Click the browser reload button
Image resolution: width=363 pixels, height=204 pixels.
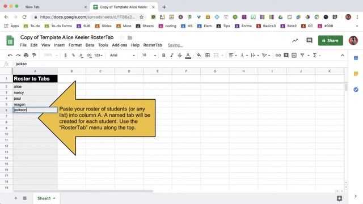tap(24, 17)
